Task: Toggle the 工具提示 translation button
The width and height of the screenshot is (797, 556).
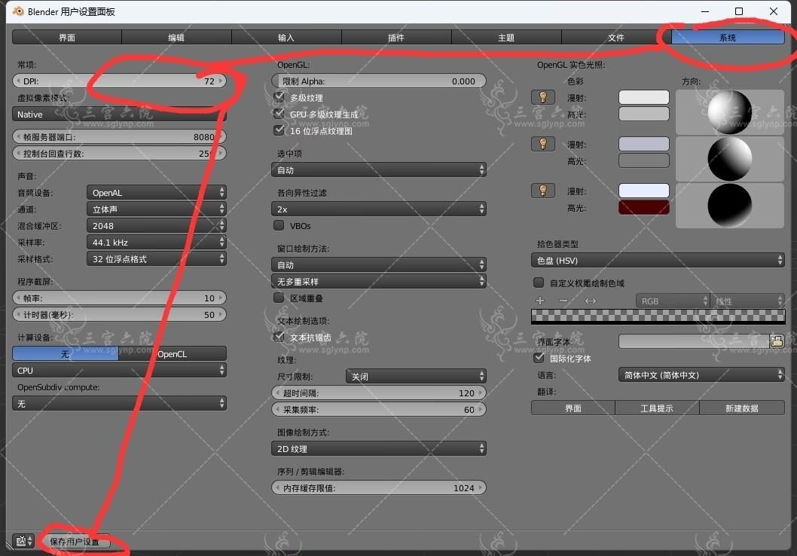Action: coord(657,408)
